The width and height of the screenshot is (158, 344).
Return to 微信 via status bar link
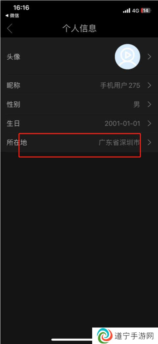coord(12,15)
